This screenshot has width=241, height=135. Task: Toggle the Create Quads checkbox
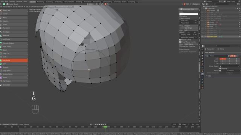[7, 4]
